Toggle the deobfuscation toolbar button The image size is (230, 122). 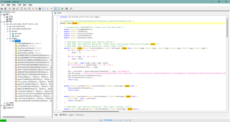[x=55, y=9]
